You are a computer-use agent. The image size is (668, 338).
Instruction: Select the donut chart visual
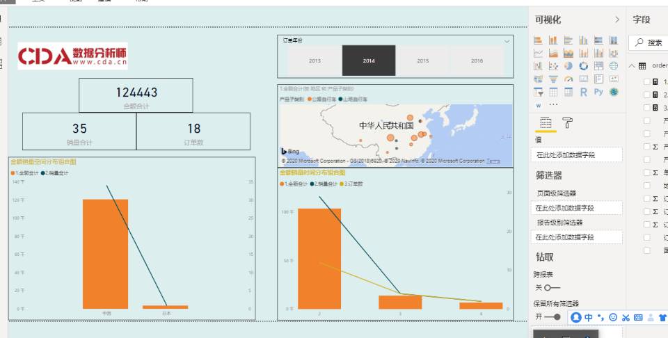pyautogui.click(x=583, y=66)
